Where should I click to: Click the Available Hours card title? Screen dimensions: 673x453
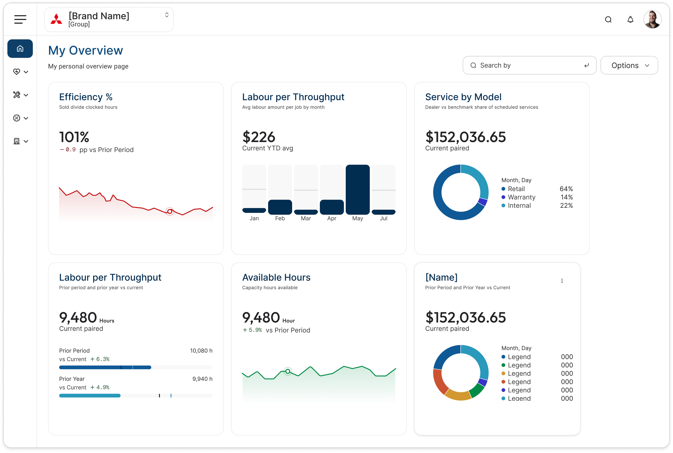click(276, 277)
